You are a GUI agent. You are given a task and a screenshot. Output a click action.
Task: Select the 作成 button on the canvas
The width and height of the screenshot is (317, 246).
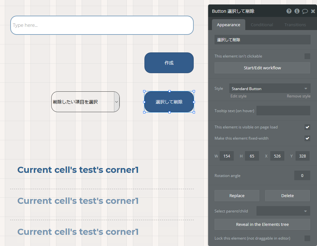169,63
